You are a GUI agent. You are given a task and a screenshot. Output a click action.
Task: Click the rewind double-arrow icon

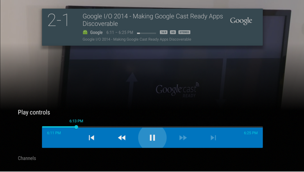coord(122,138)
